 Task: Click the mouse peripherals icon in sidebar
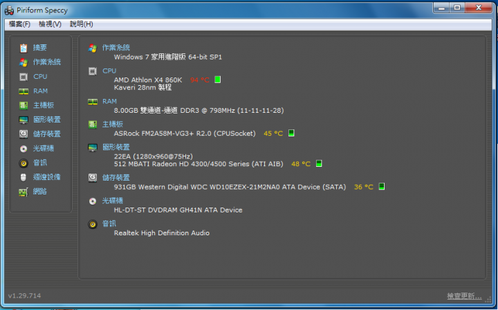point(24,177)
